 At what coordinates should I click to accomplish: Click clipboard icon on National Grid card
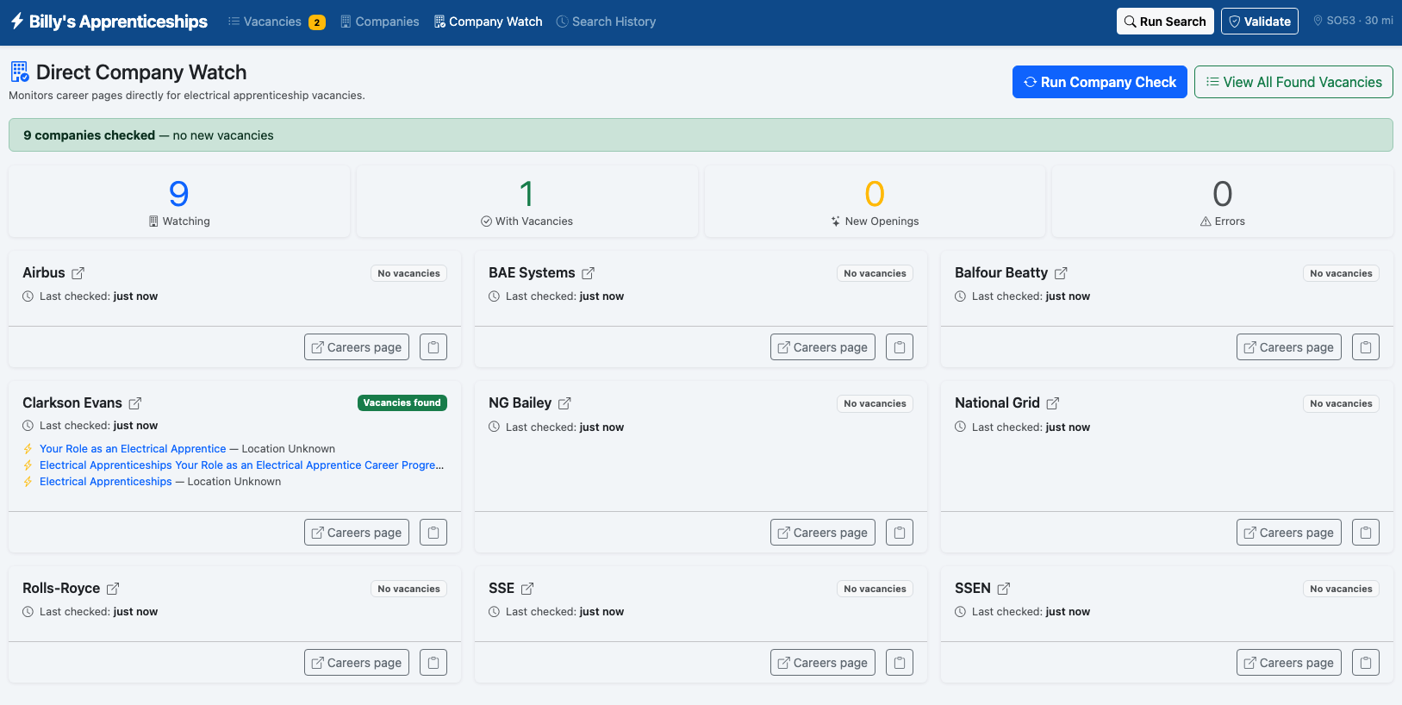pos(1366,533)
